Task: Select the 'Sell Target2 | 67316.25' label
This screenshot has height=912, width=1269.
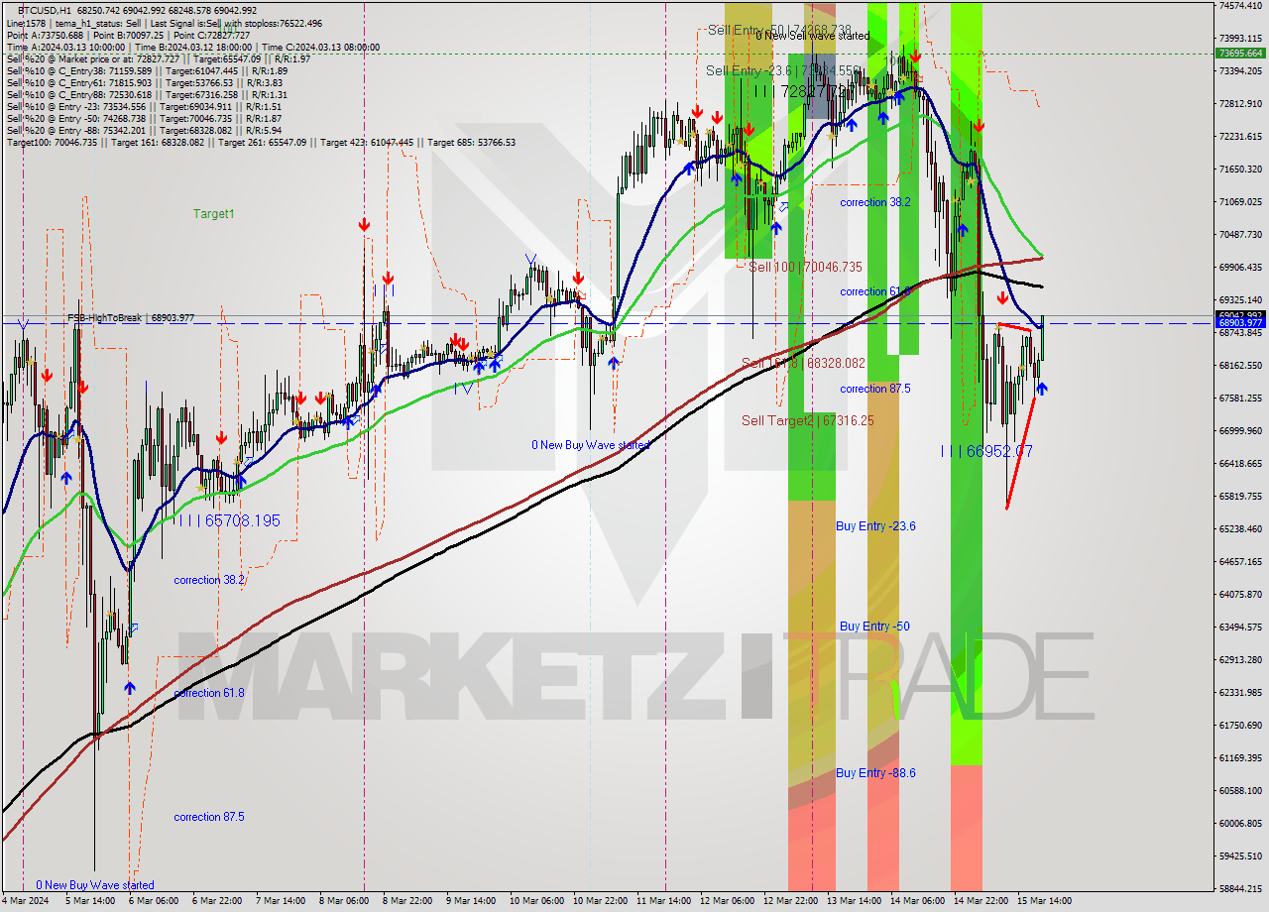Action: 808,420
